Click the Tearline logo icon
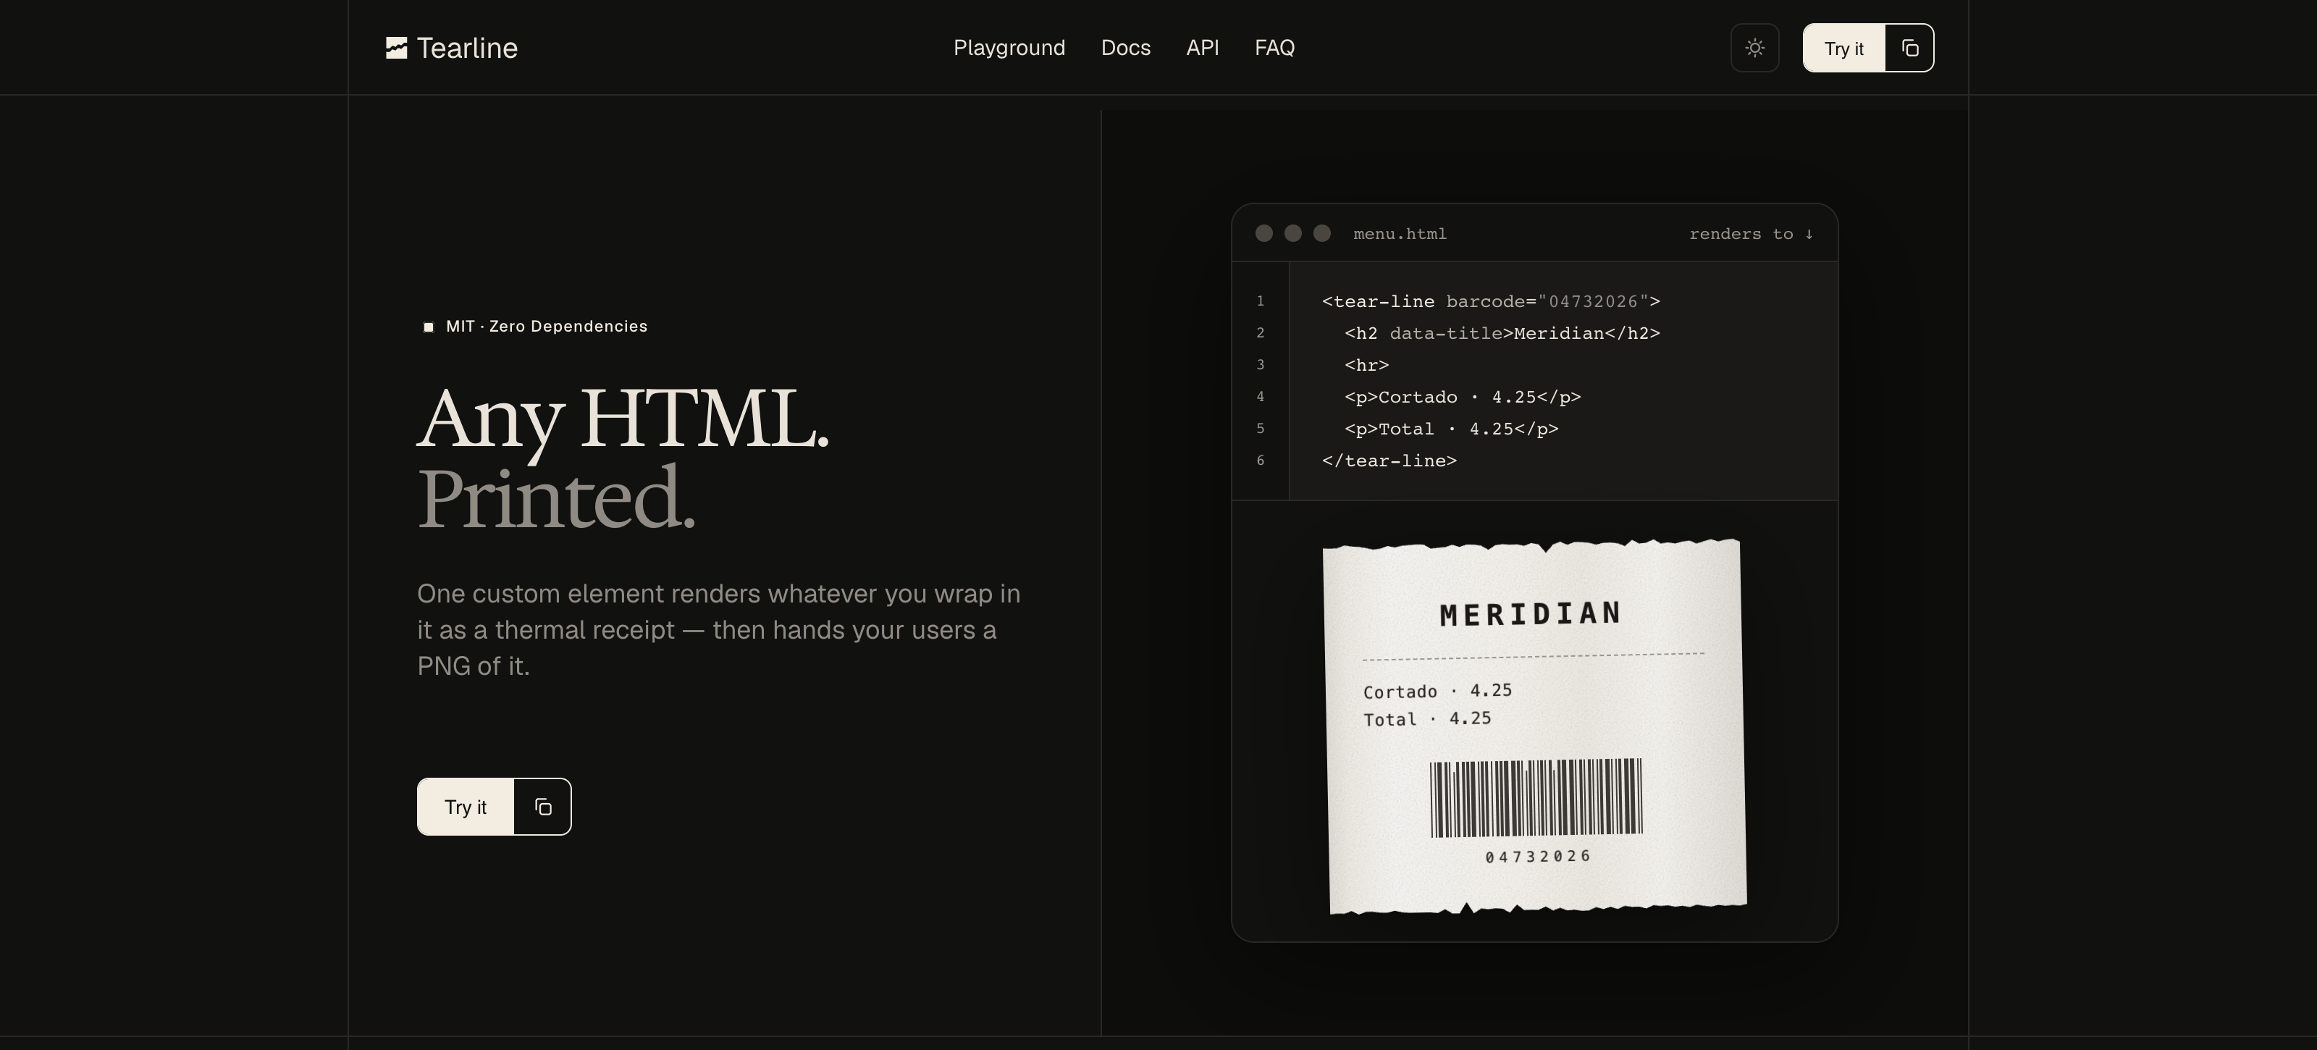The image size is (2317, 1050). tap(397, 48)
